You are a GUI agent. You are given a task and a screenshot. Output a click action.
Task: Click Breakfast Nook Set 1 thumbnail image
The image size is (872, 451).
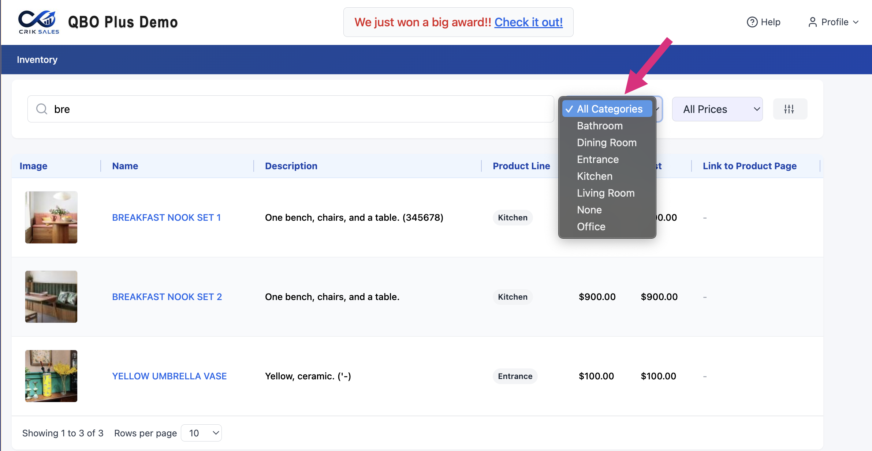coord(51,217)
